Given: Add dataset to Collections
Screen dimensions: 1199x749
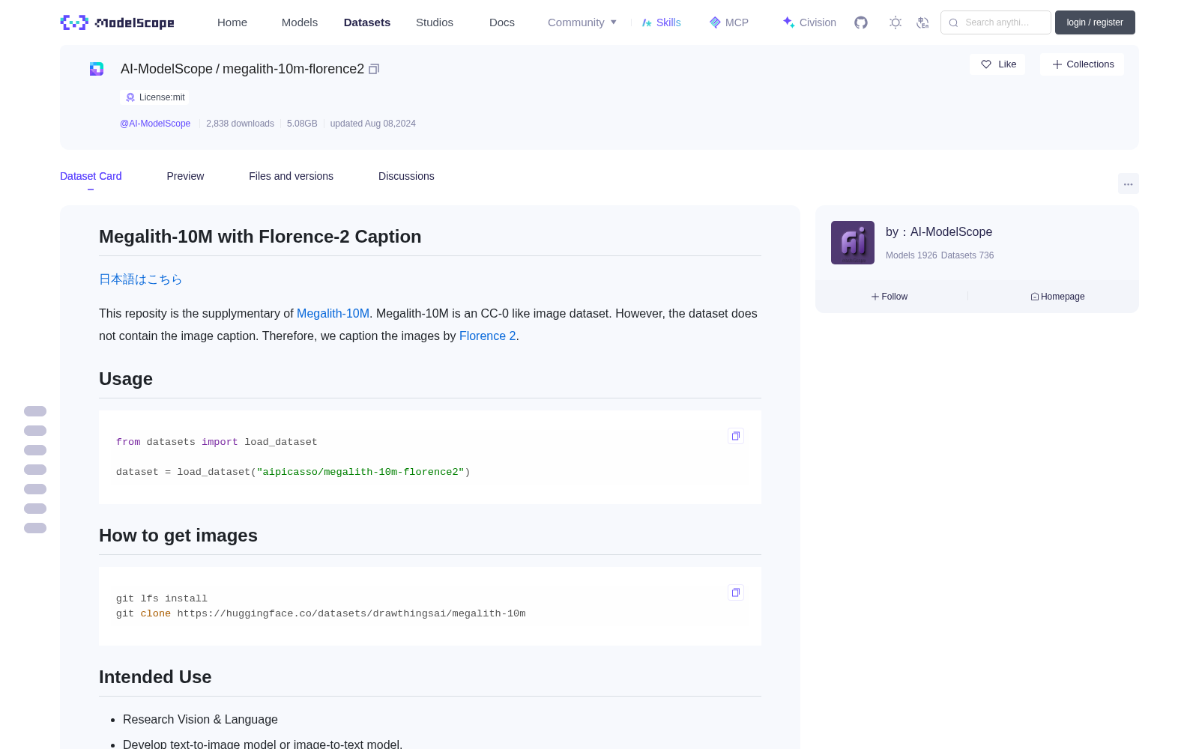Looking at the screenshot, I should (1082, 64).
